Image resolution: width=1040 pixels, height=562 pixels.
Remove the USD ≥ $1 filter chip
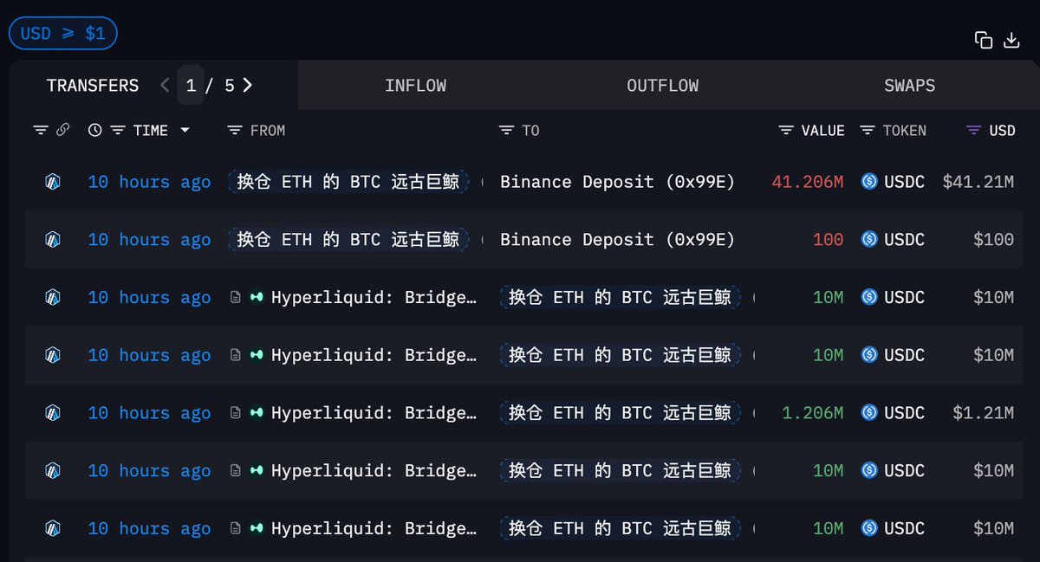(x=62, y=34)
